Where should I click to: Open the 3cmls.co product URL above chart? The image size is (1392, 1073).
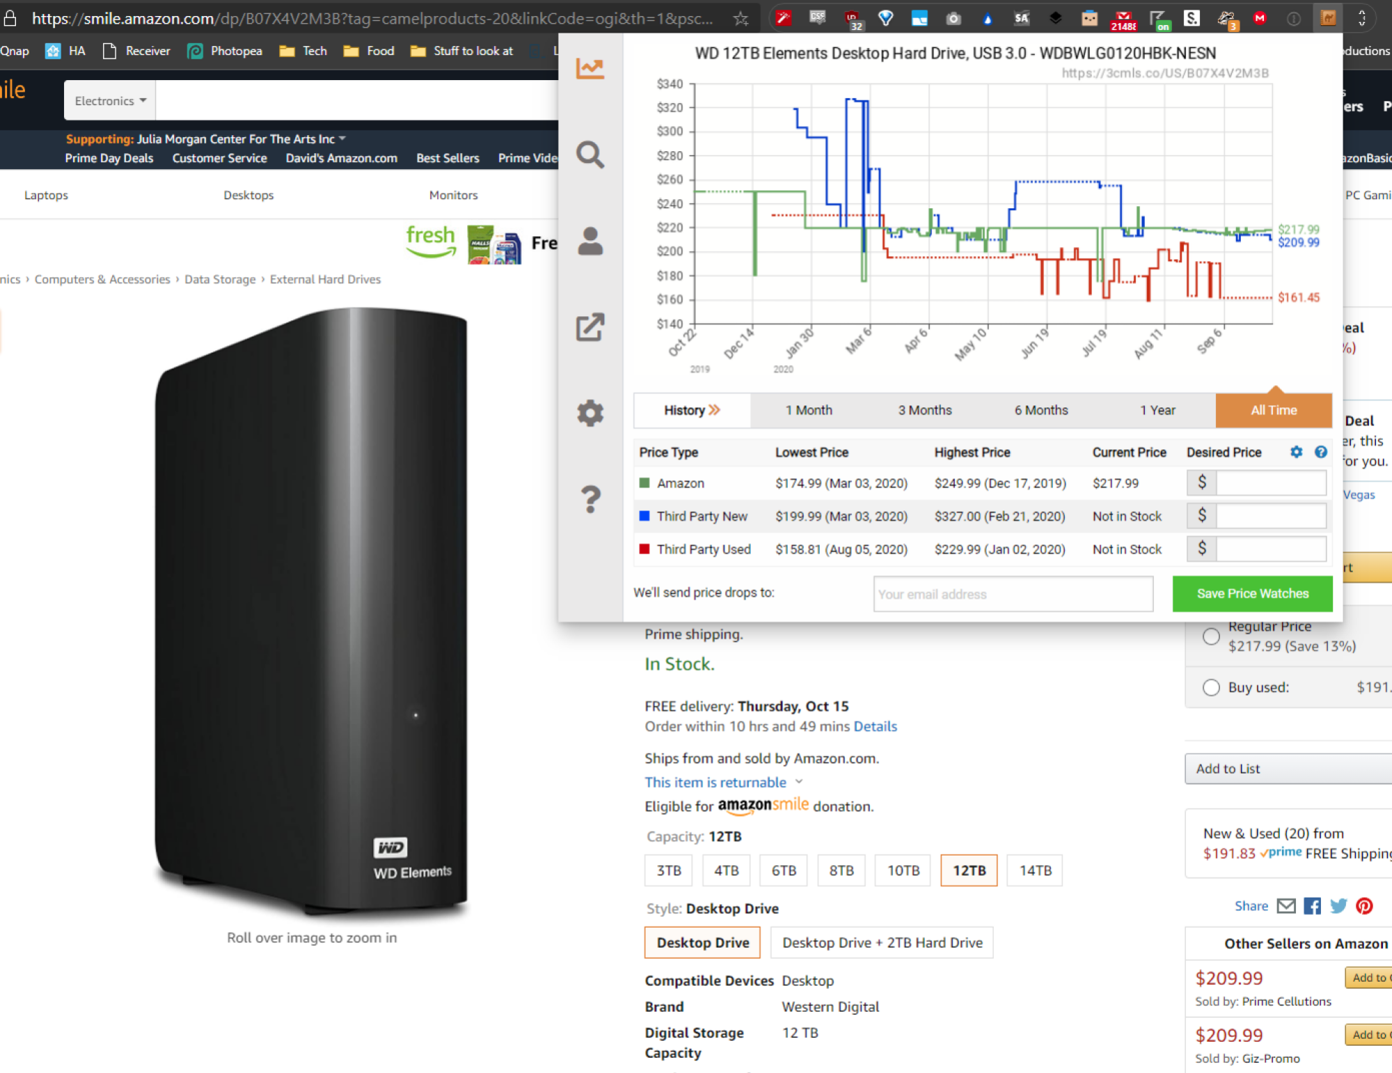click(x=1164, y=73)
